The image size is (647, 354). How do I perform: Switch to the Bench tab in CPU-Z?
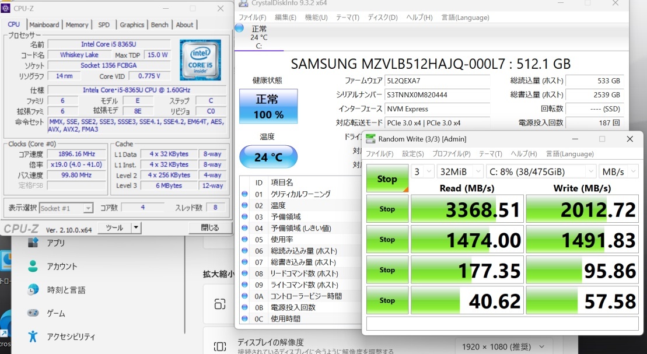pos(160,24)
